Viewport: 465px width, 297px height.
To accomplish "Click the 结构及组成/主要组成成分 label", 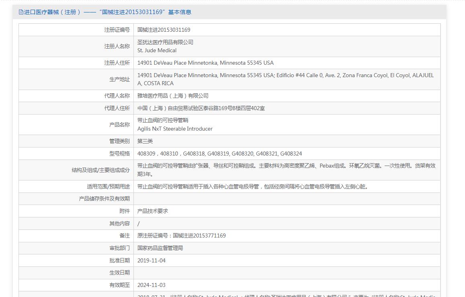I will point(100,170).
